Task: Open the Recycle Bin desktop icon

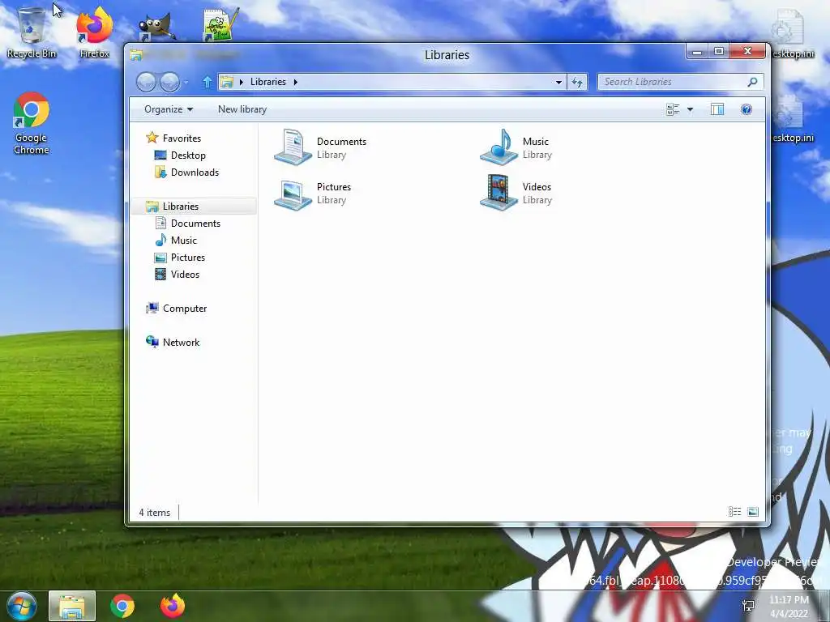Action: coord(32,32)
